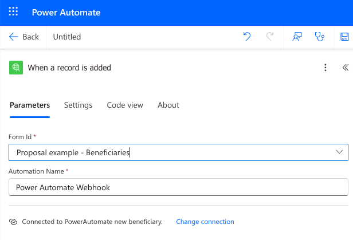Click the Untitled flow name

(67, 37)
